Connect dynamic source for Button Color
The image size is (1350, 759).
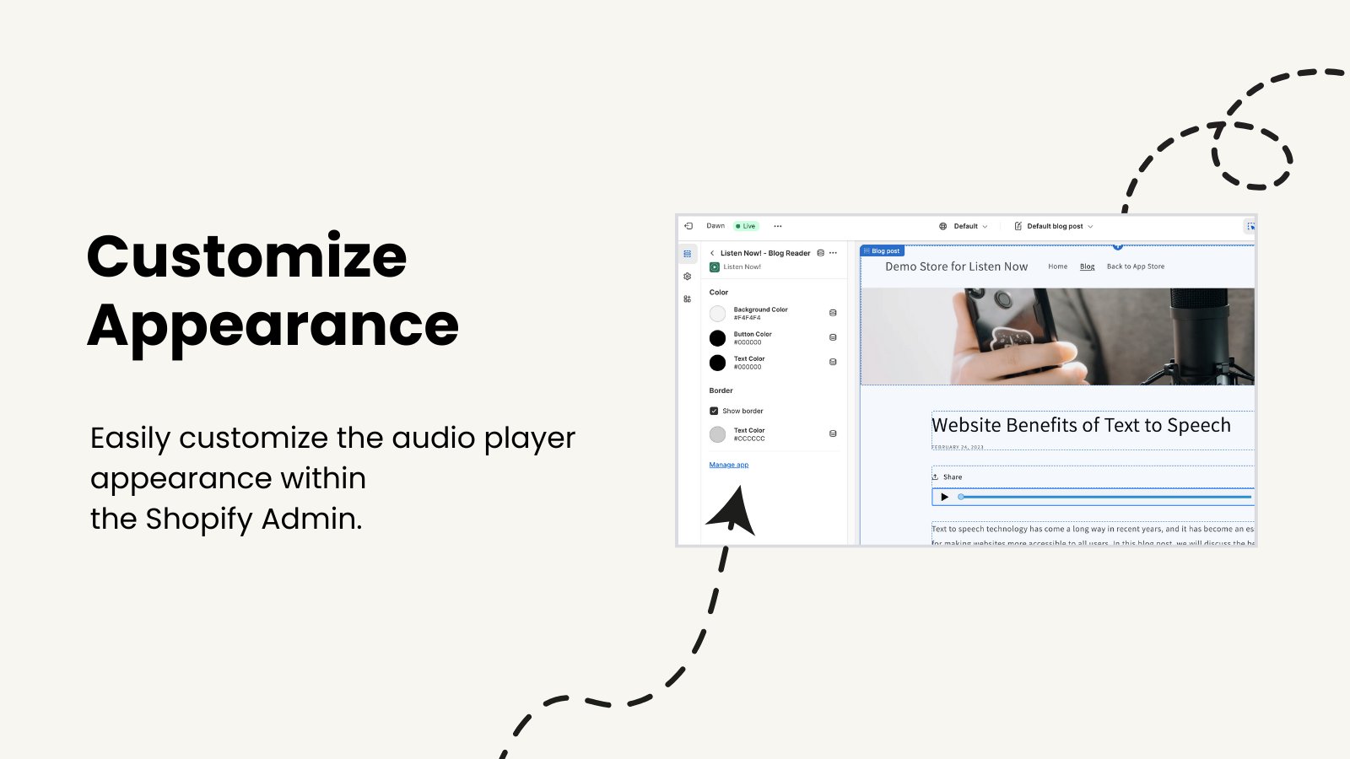point(833,337)
